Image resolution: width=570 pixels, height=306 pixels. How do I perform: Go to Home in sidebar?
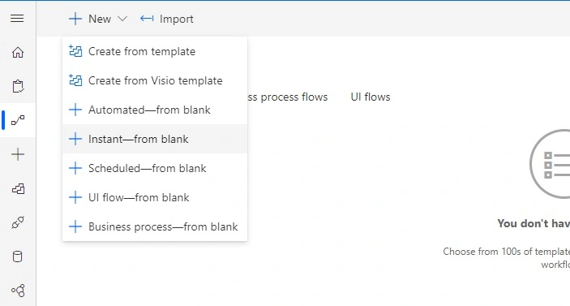click(18, 53)
